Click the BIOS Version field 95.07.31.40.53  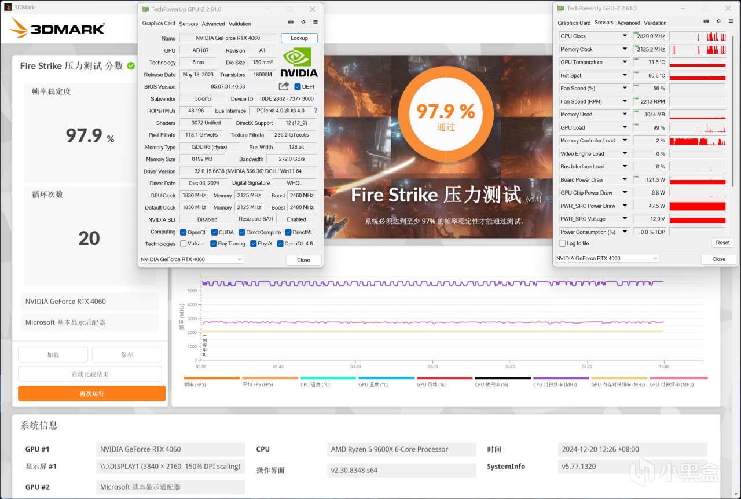pos(228,87)
